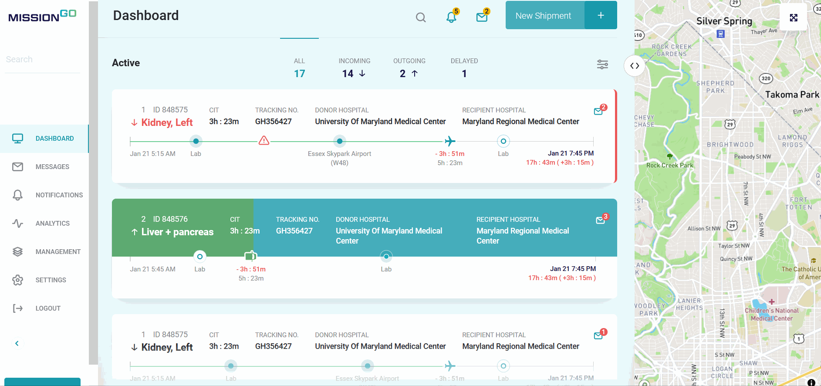Click Essex Skypark Airport timeline point
Image resolution: width=821 pixels, height=386 pixels.
click(340, 141)
